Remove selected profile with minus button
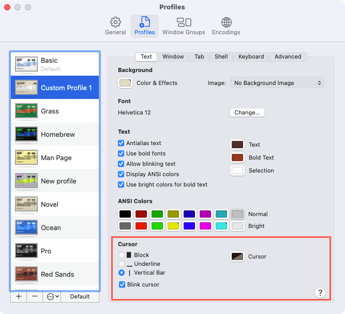The width and height of the screenshot is (345, 314). 35,296
